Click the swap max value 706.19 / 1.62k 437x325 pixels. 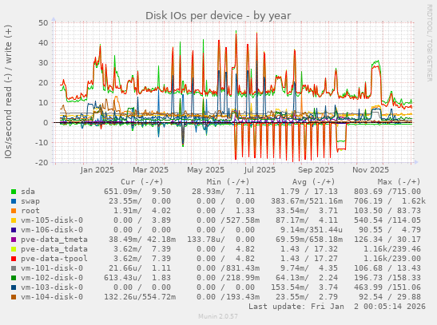(390, 201)
